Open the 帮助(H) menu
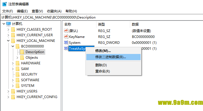Viewport: 203px width, 111px height. coord(71,11)
